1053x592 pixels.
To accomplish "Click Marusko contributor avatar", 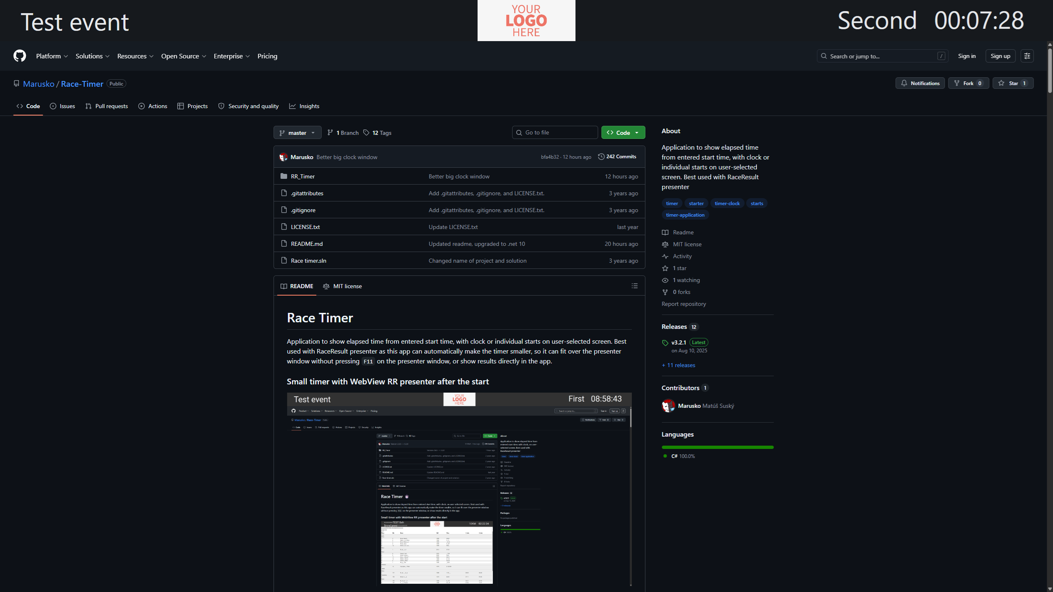I will [668, 406].
